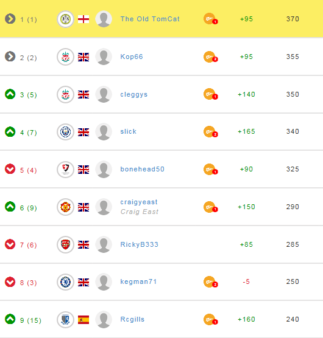This screenshot has height=338, width=323.
Task: Click the club crest beside The Old TomCat
Action: tap(65, 19)
